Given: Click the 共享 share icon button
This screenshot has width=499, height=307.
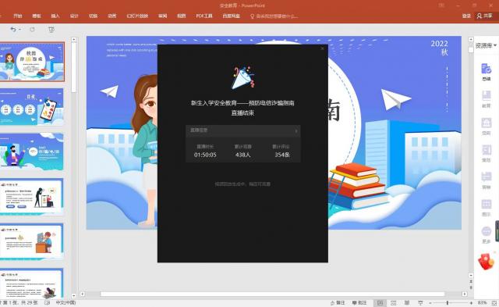Looking at the screenshot, I should pyautogui.click(x=484, y=16).
